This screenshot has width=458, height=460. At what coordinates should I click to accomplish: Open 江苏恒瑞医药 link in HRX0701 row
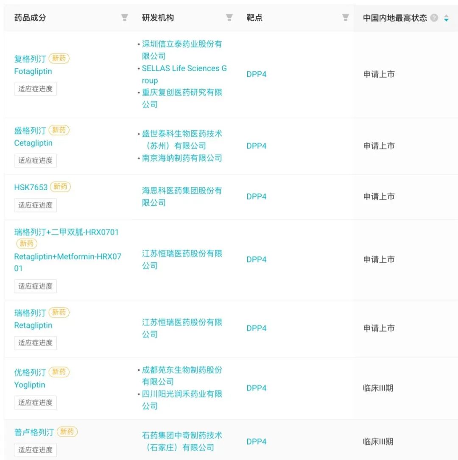click(182, 260)
